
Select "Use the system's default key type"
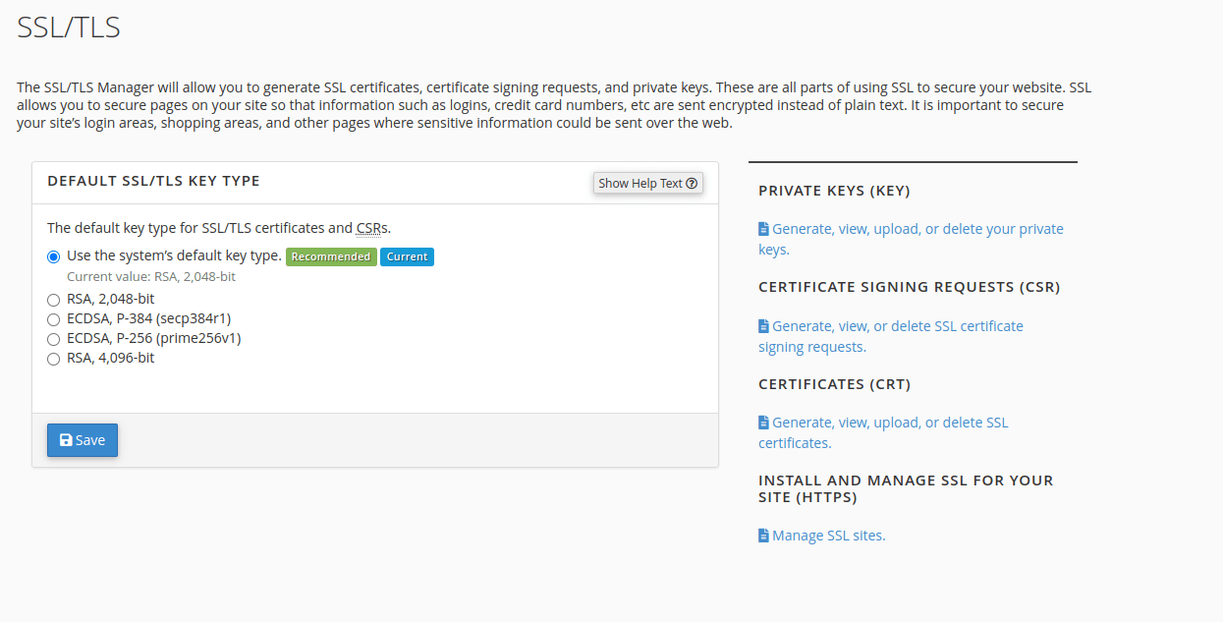point(53,256)
